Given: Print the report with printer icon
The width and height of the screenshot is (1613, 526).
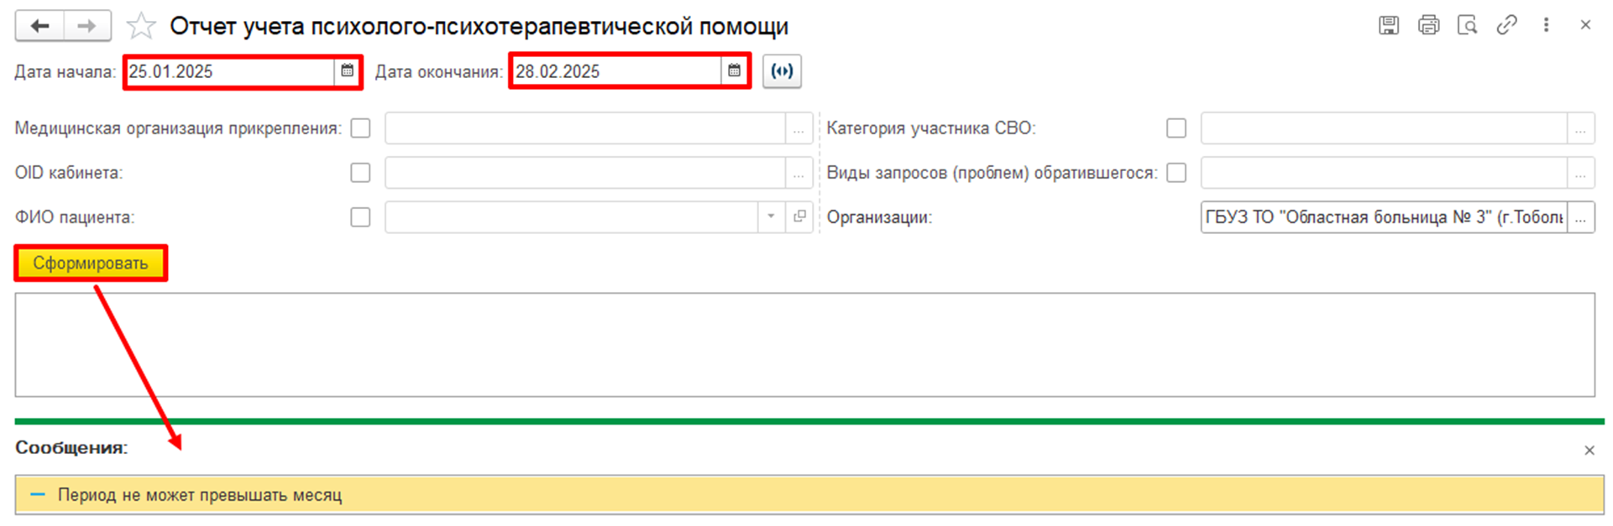Looking at the screenshot, I should coord(1428,25).
